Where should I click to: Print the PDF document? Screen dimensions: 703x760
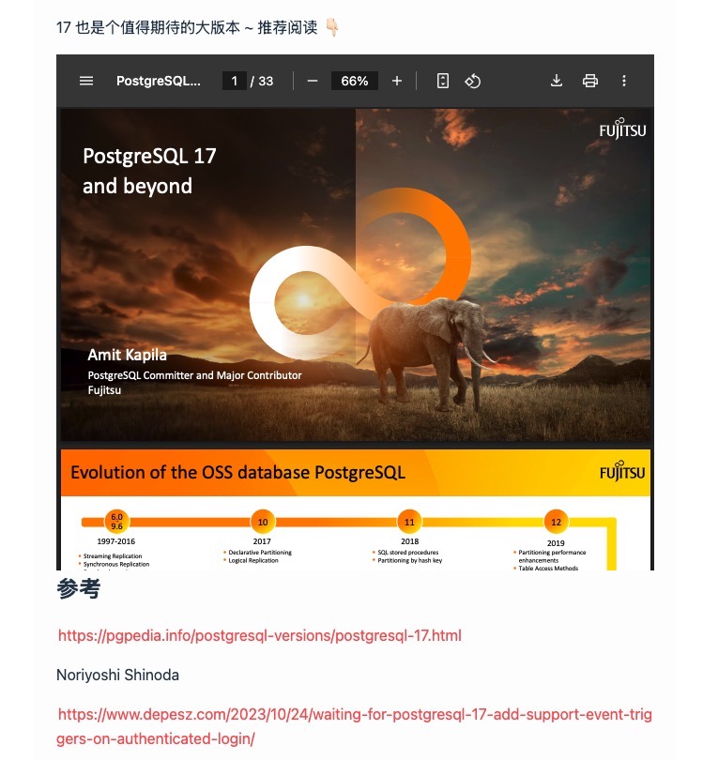[590, 81]
